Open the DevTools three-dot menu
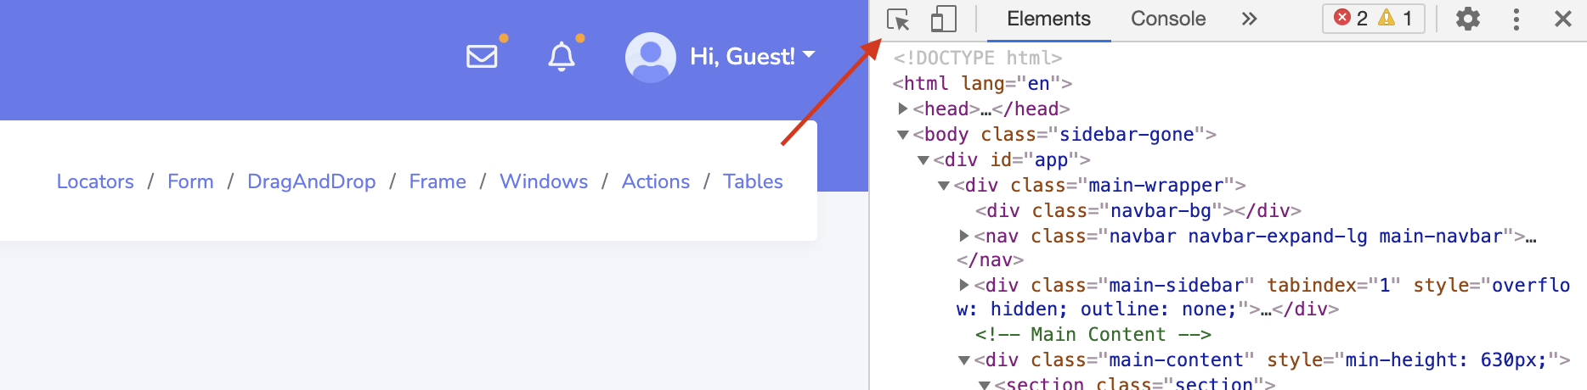This screenshot has width=1587, height=390. (1516, 19)
